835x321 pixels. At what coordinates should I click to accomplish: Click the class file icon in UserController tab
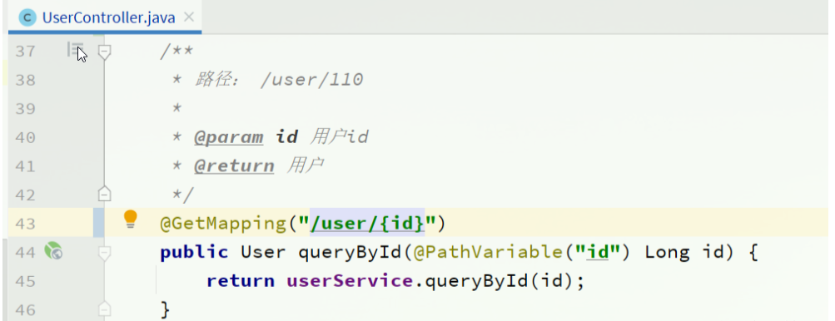tap(27, 17)
